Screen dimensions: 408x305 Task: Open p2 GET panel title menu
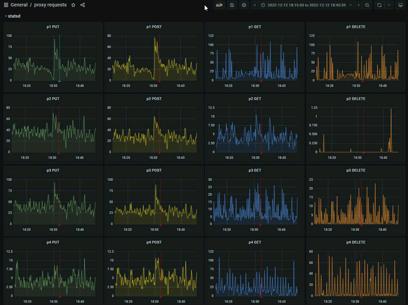[255, 99]
